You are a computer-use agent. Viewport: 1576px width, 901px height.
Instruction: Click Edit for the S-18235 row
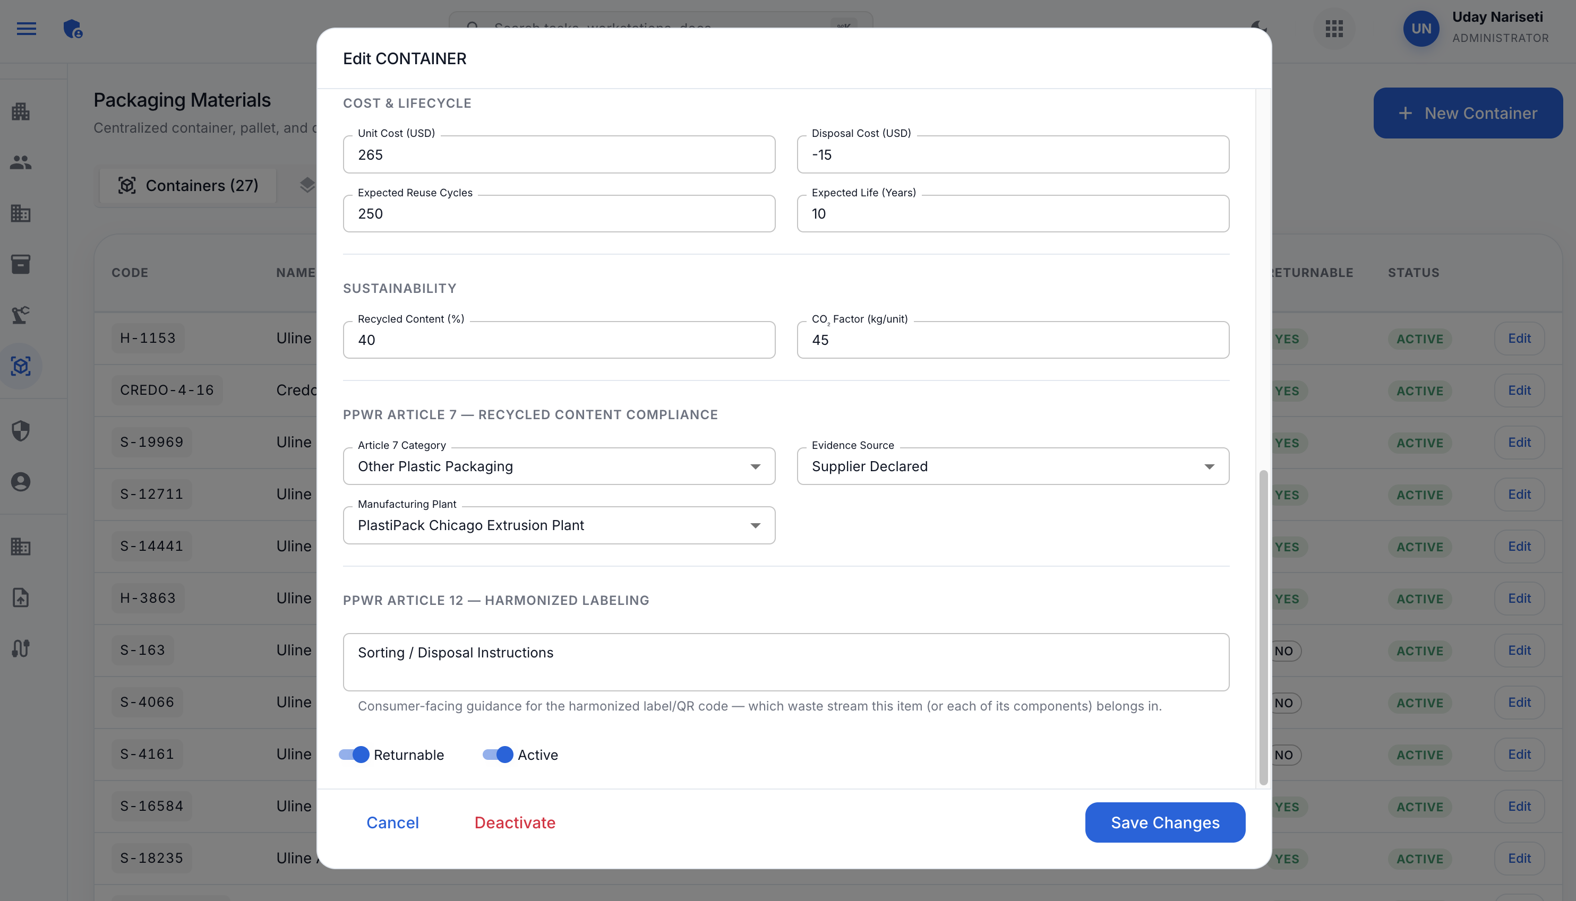[x=1519, y=859]
